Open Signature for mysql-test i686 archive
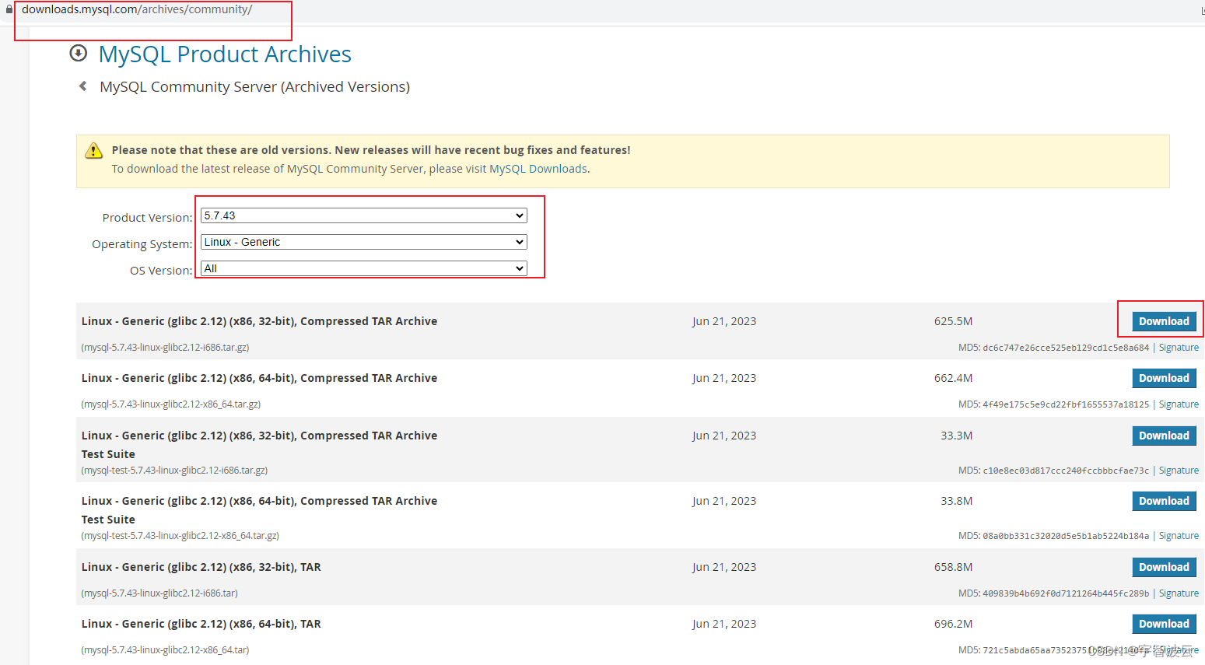 coord(1179,471)
